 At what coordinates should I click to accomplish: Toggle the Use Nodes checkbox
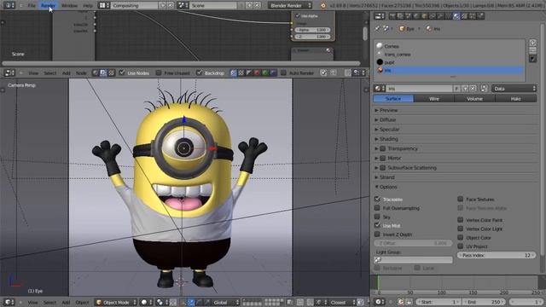122,72
